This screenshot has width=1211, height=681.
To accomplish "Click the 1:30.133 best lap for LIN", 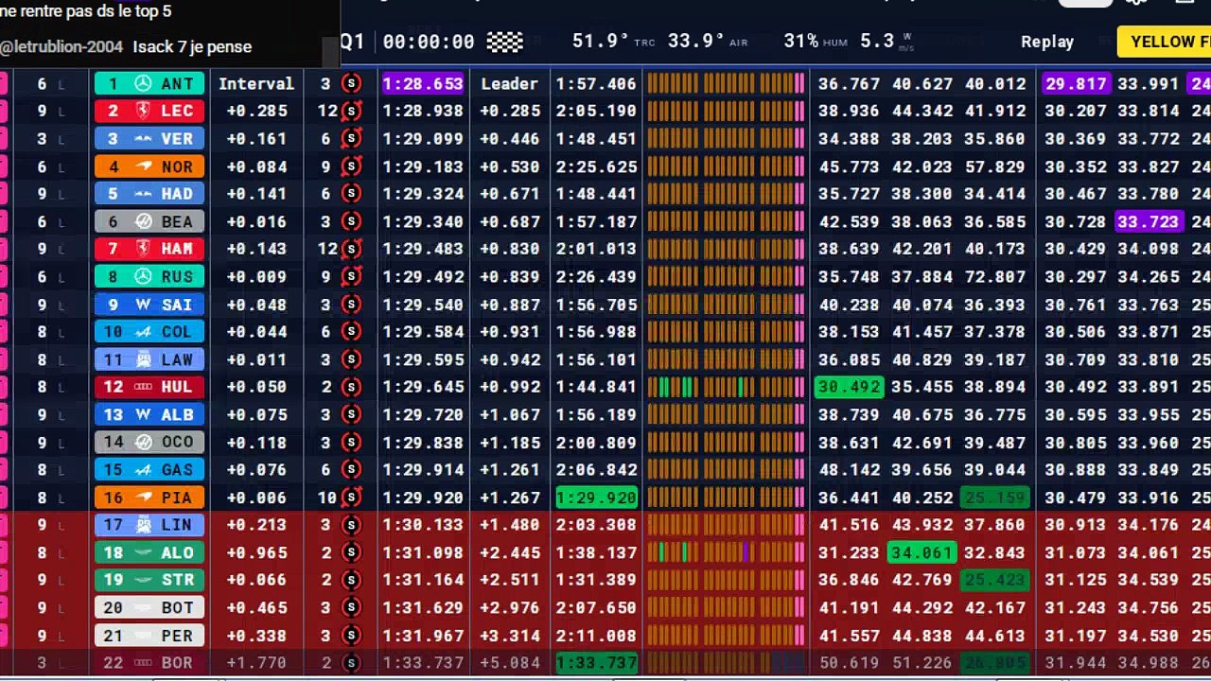I will click(423, 526).
